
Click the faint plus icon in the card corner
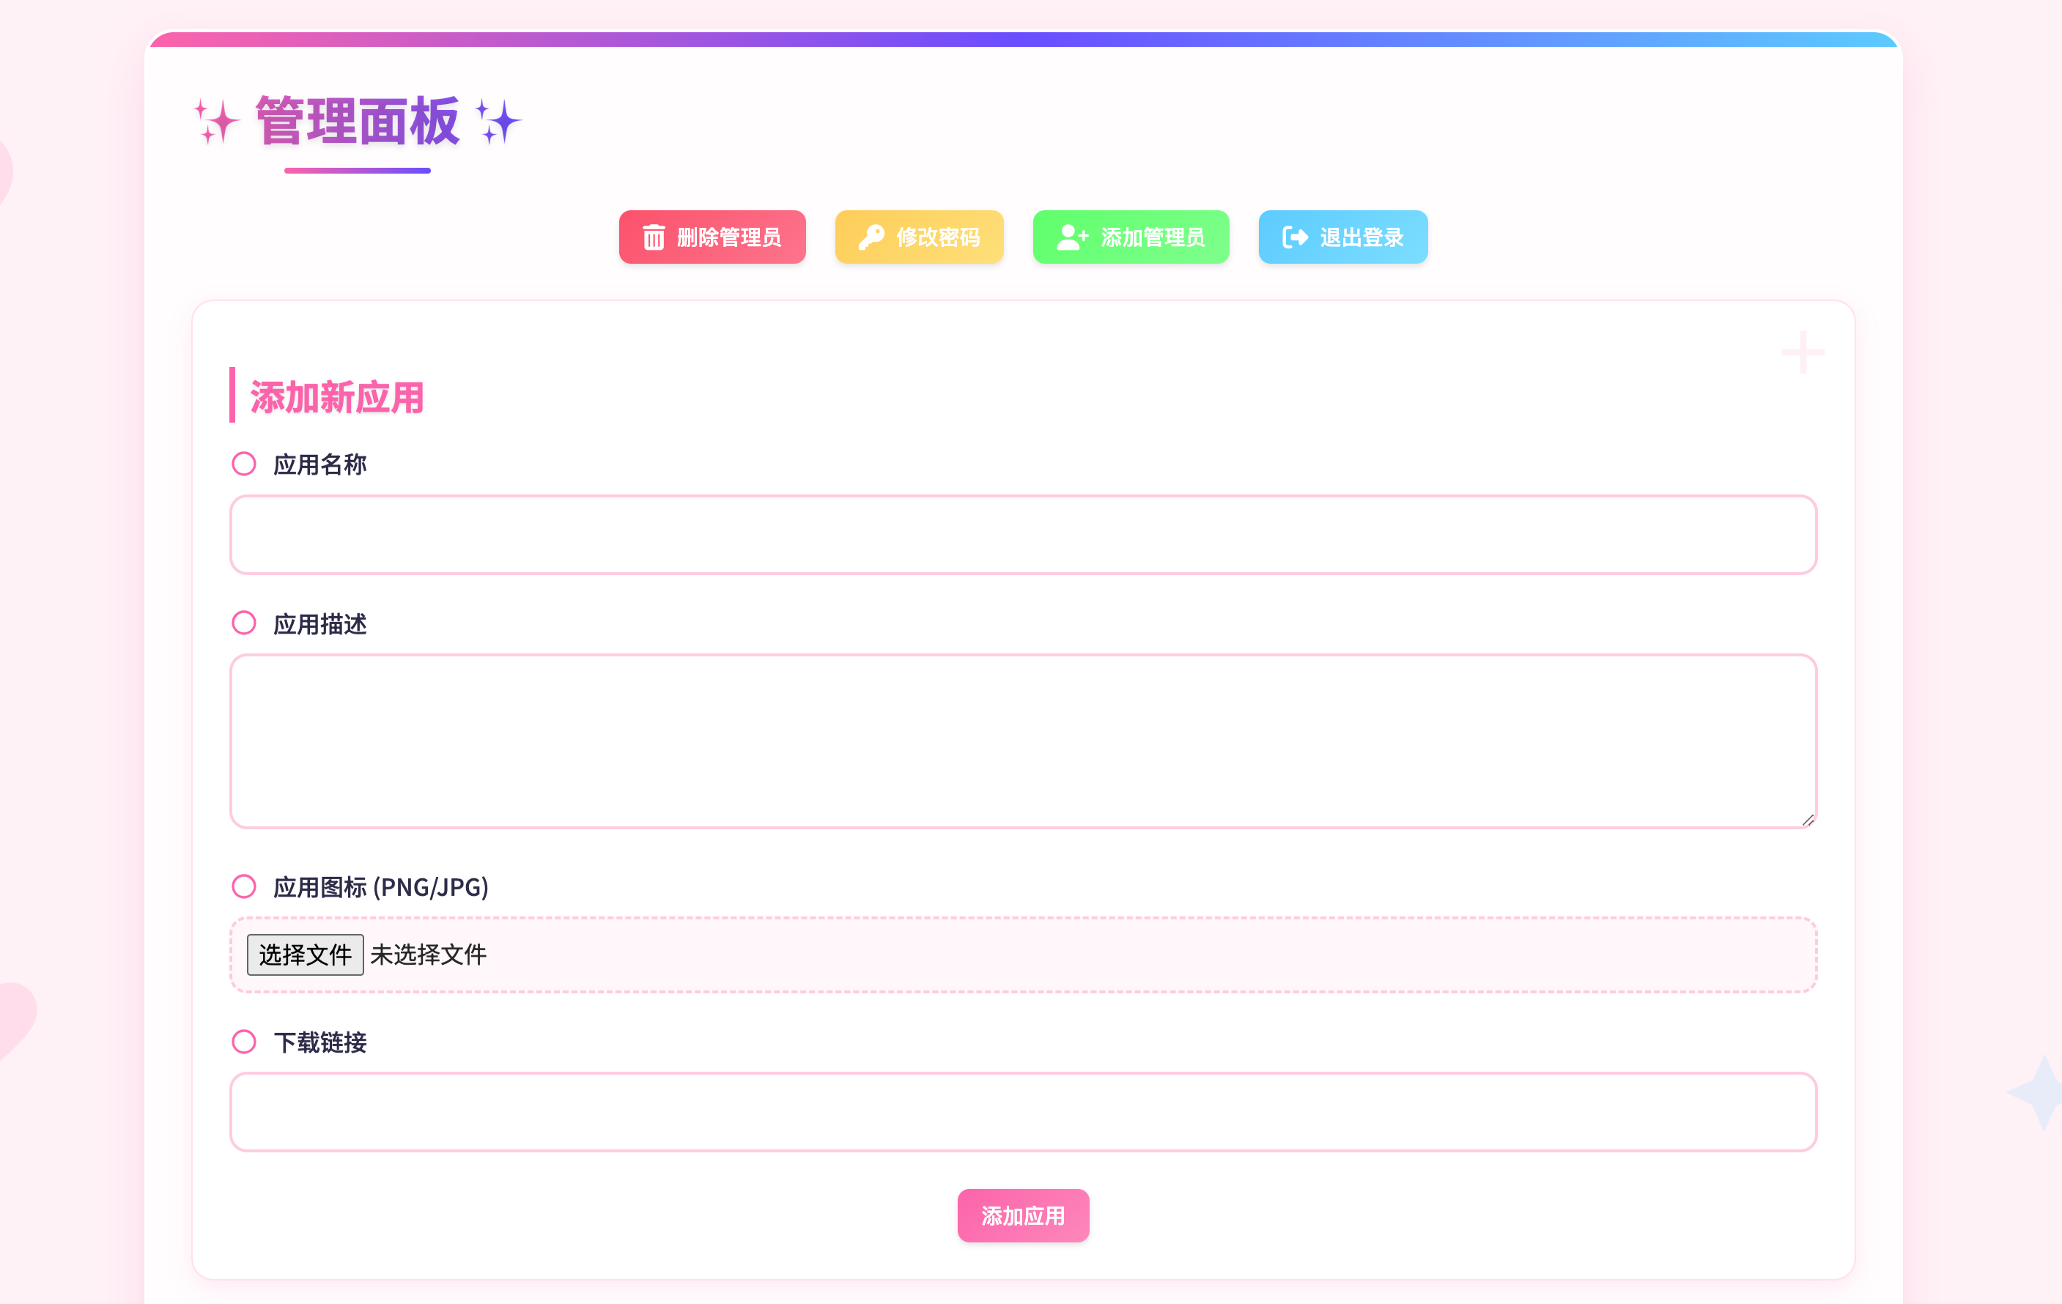point(1803,352)
